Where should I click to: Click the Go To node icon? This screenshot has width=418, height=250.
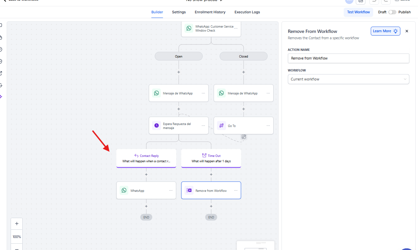click(221, 126)
